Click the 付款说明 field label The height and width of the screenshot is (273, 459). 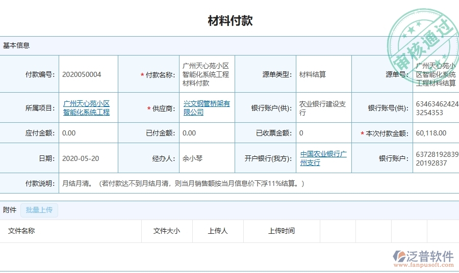(x=40, y=183)
